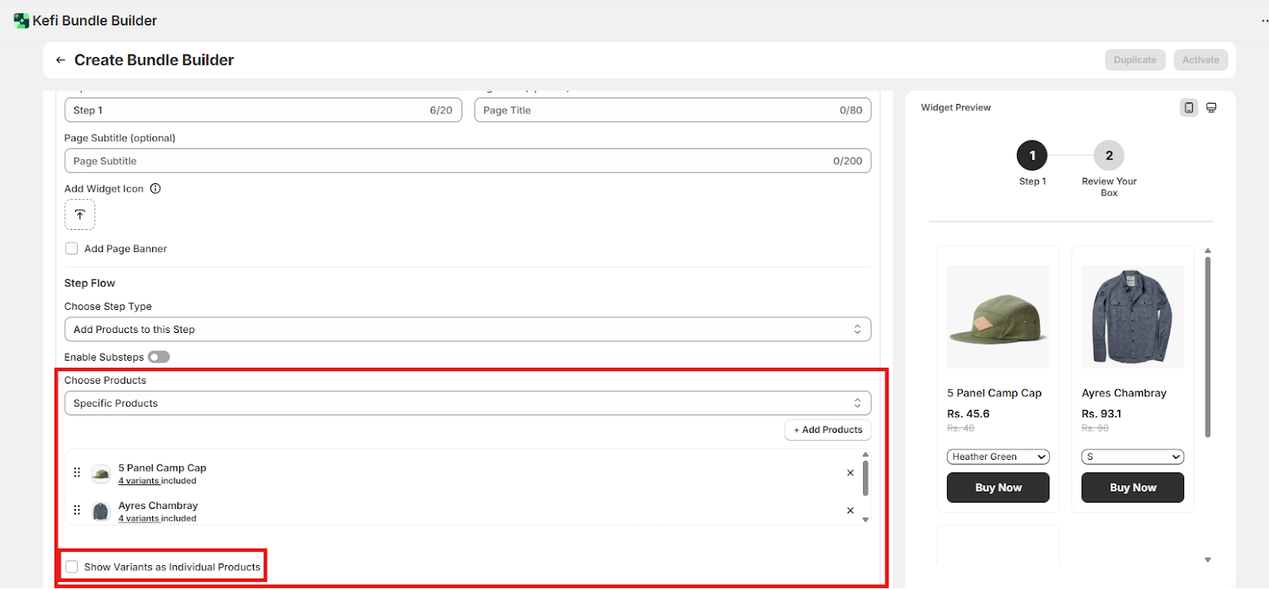Grab the drag handle for 5 Panel Camp Cap

[x=77, y=472]
